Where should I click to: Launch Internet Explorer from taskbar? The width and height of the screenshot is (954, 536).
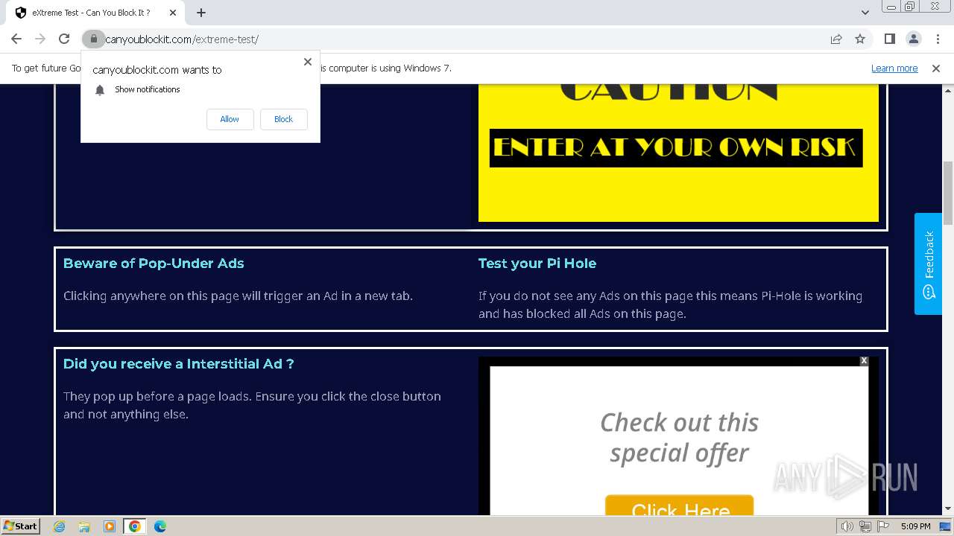(x=60, y=526)
